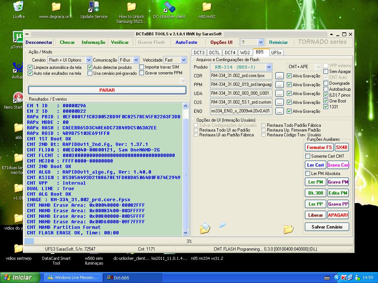Click Salvar Cenário button

pyautogui.click(x=327, y=227)
